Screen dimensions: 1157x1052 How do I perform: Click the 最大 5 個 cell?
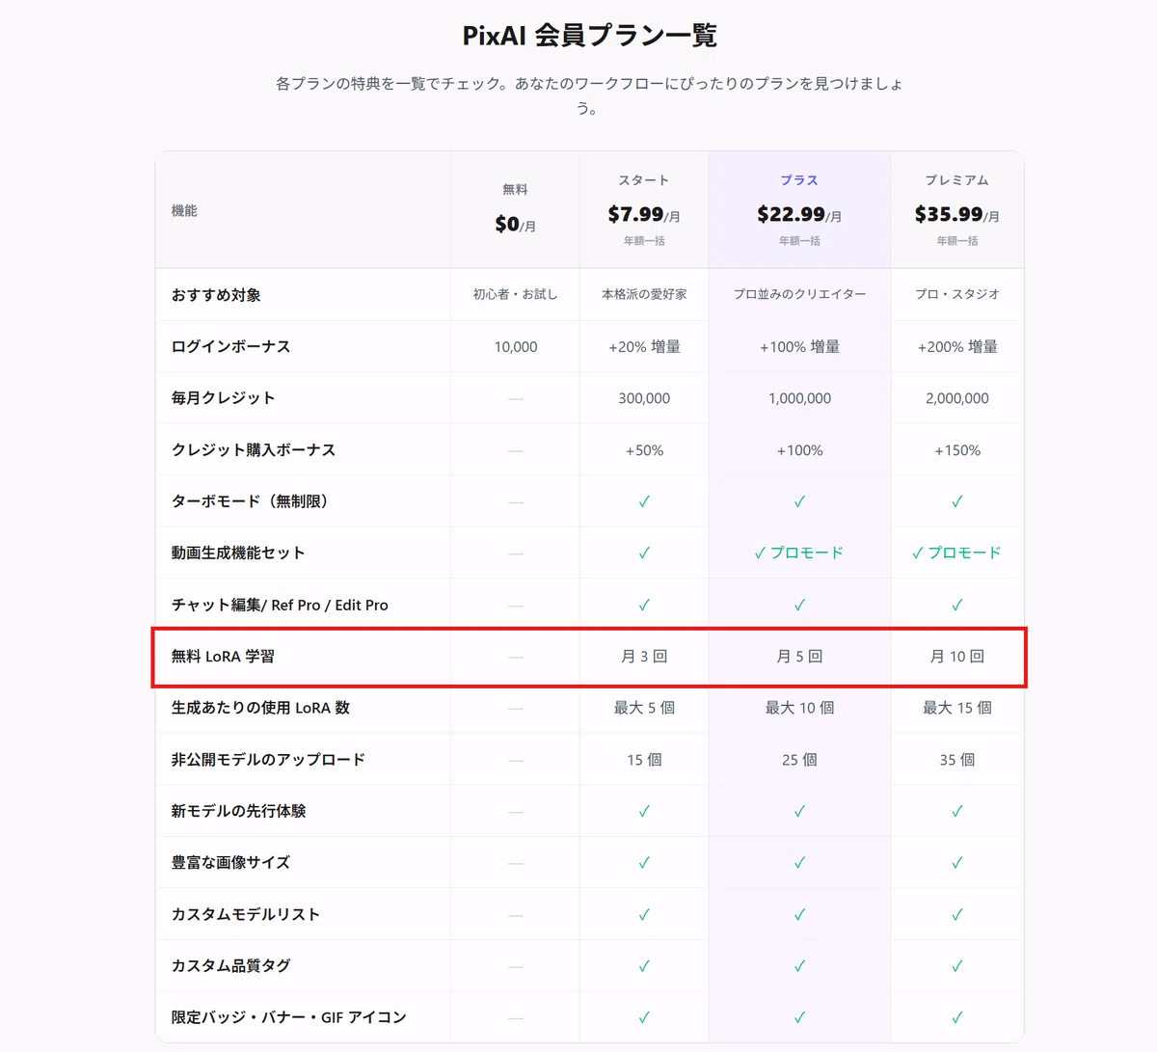[644, 708]
